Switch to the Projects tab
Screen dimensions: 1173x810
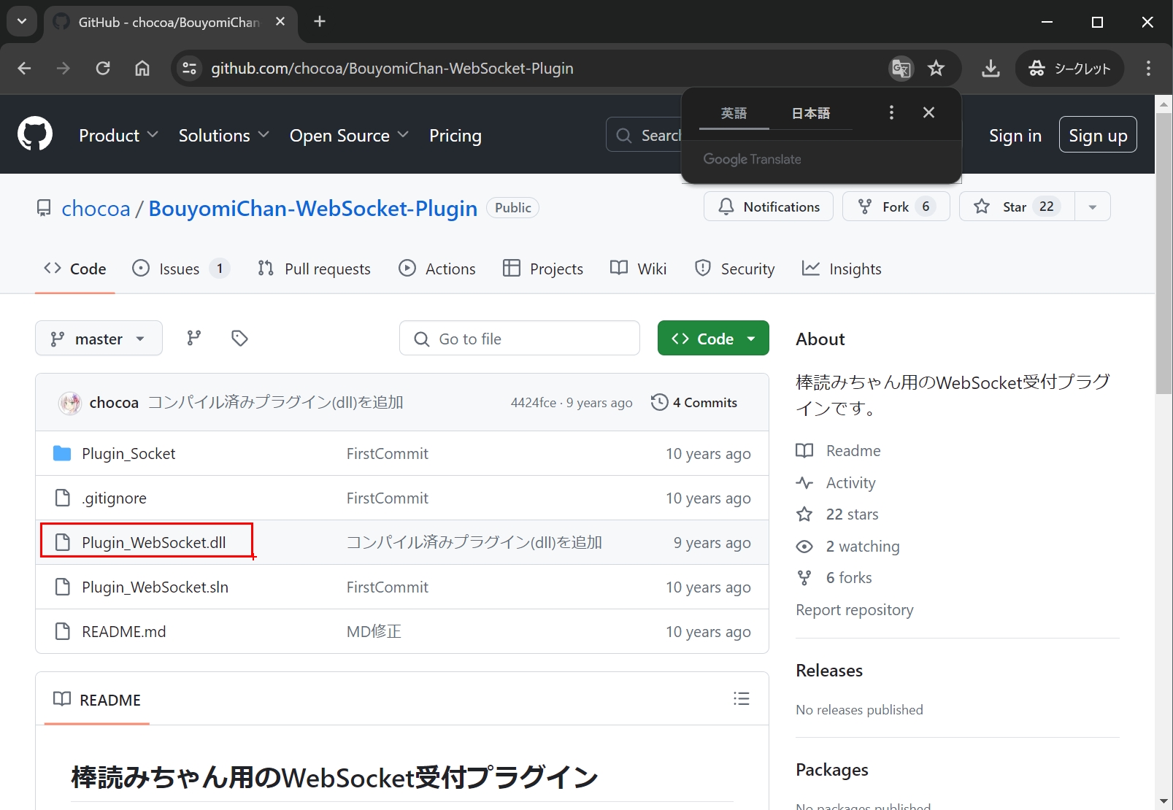[x=543, y=269]
